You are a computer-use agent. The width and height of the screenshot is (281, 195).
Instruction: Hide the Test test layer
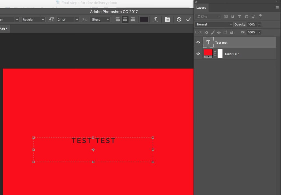198,43
